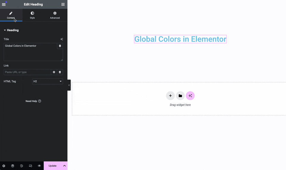Click the AI sparkle icon beside Title
The height and width of the screenshot is (170, 286).
(x=62, y=39)
